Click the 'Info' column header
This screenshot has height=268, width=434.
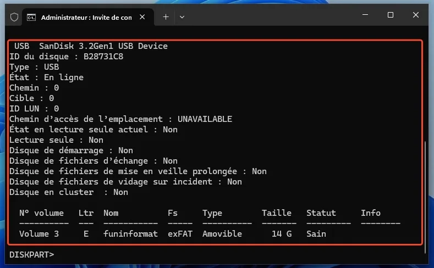coord(371,213)
